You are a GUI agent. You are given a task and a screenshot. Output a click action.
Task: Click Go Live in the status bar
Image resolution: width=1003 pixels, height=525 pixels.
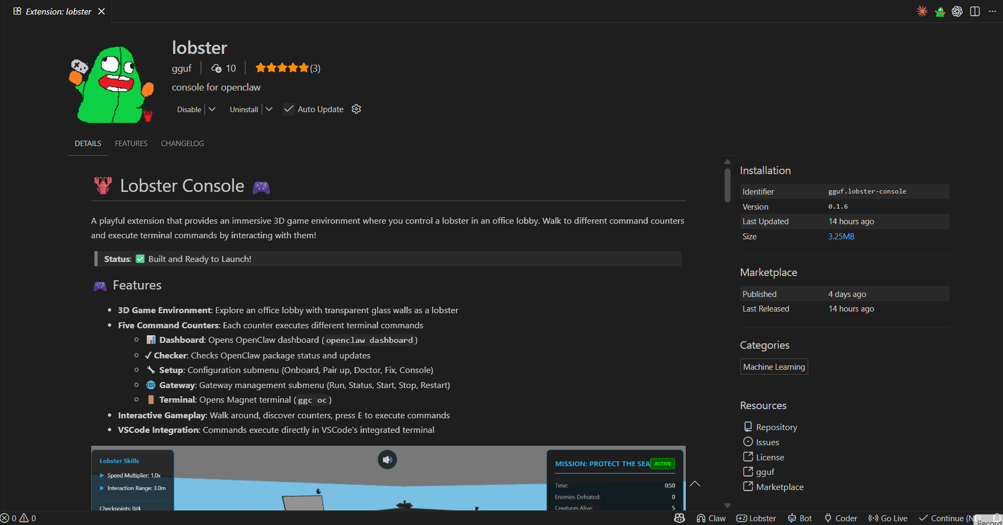tap(888, 518)
